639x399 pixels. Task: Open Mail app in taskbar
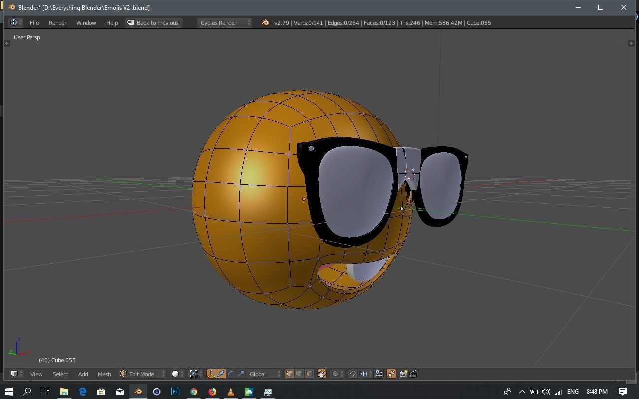pyautogui.click(x=120, y=392)
